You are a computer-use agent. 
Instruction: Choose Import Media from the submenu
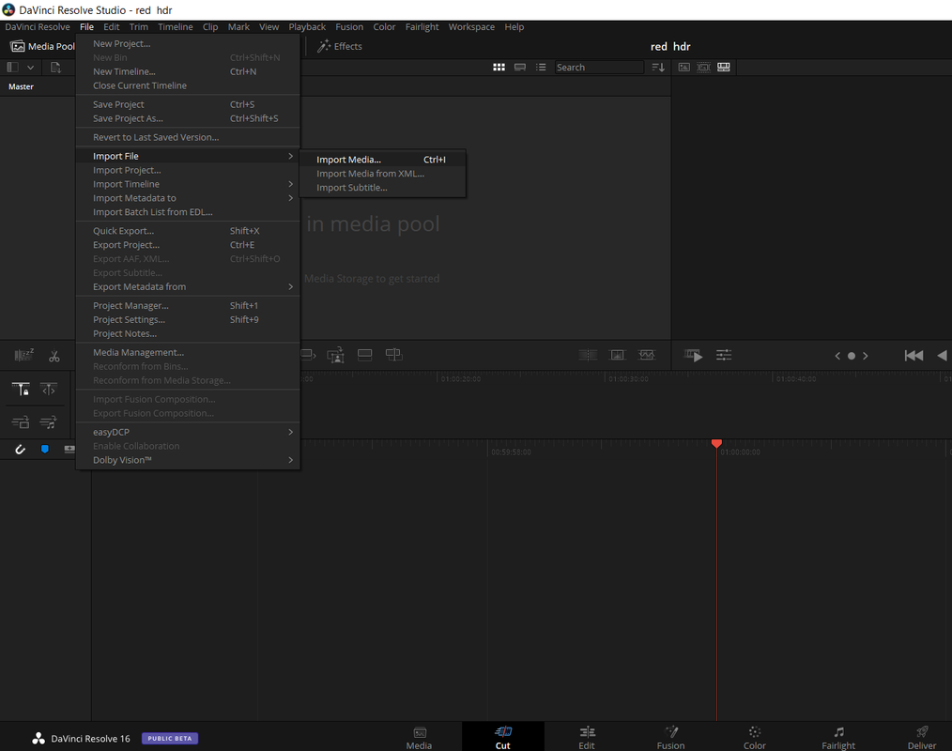(382, 160)
